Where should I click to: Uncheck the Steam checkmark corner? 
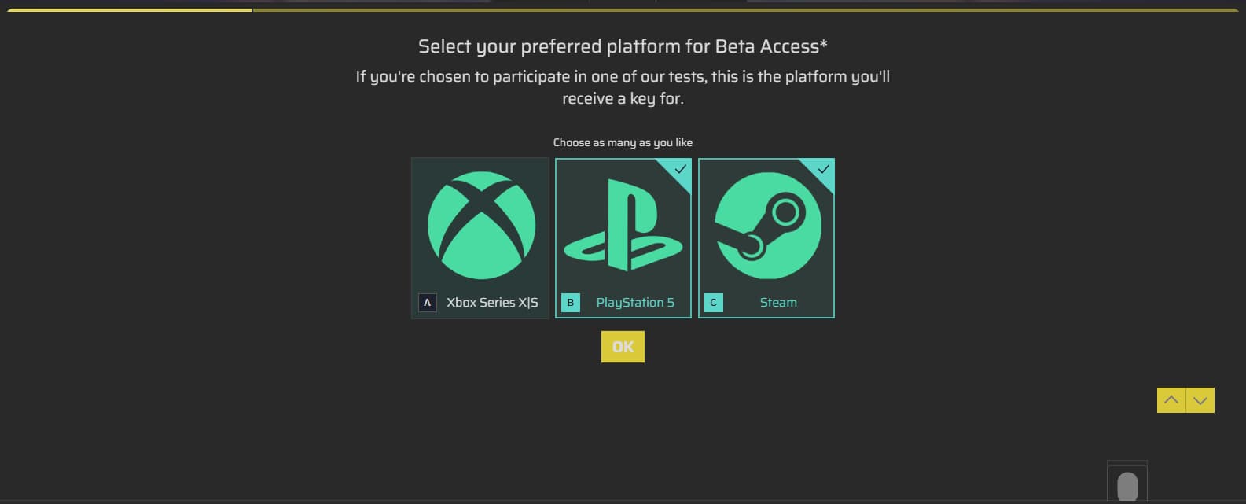[x=823, y=169]
